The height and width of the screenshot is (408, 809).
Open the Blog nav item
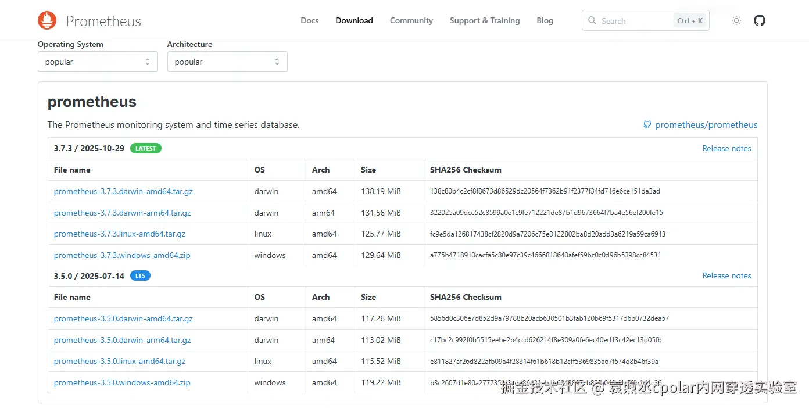pyautogui.click(x=545, y=20)
